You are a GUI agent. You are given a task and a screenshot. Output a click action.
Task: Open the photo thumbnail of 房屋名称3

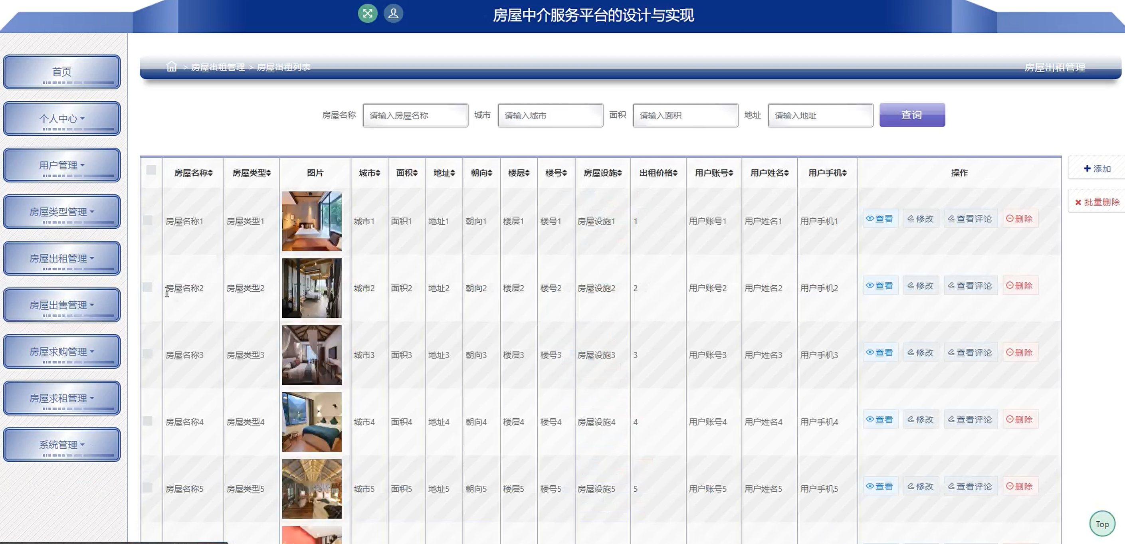[312, 355]
